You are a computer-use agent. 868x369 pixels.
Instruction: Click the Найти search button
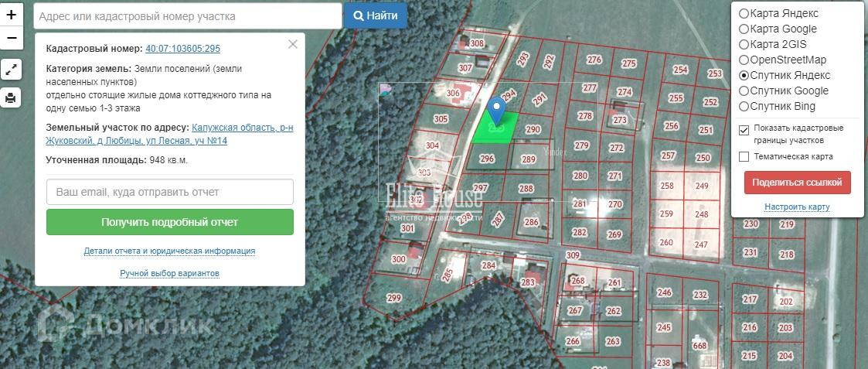376,16
